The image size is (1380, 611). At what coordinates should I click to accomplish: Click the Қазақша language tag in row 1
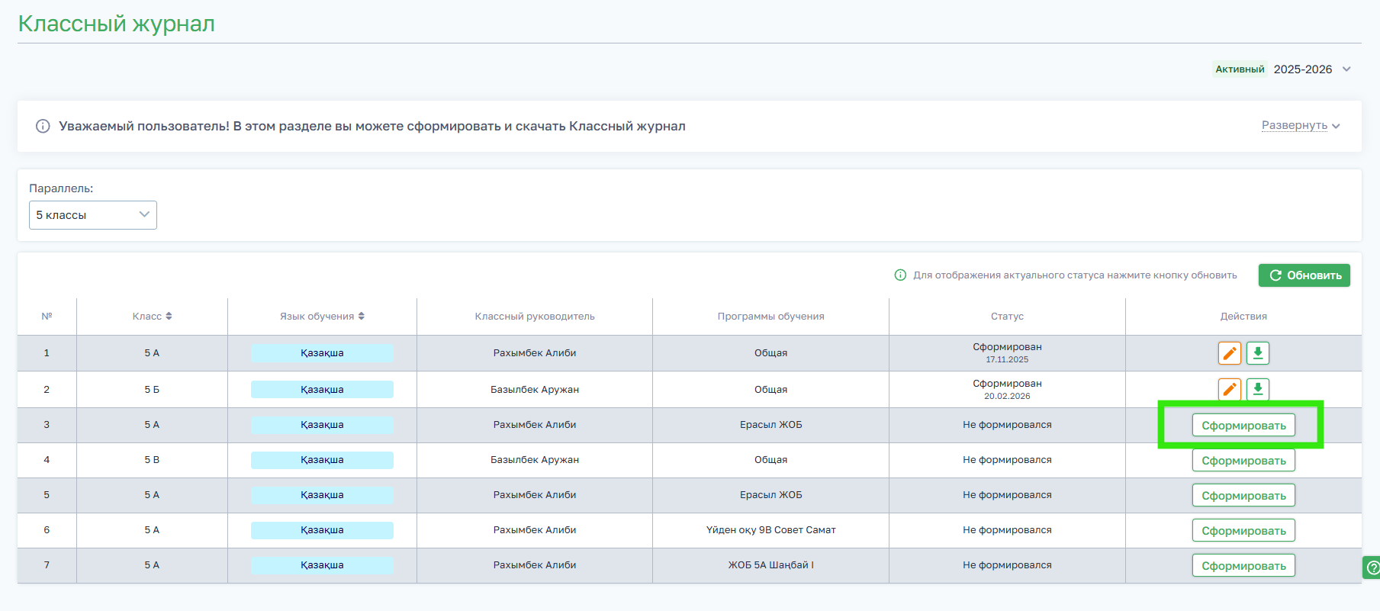(x=322, y=353)
